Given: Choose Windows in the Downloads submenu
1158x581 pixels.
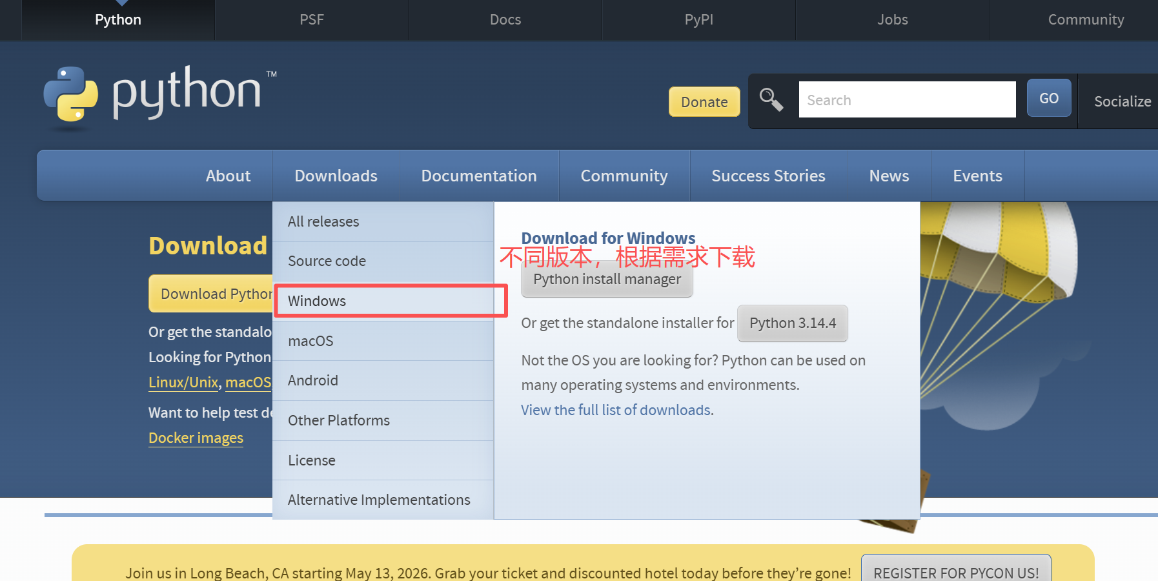Looking at the screenshot, I should [383, 301].
